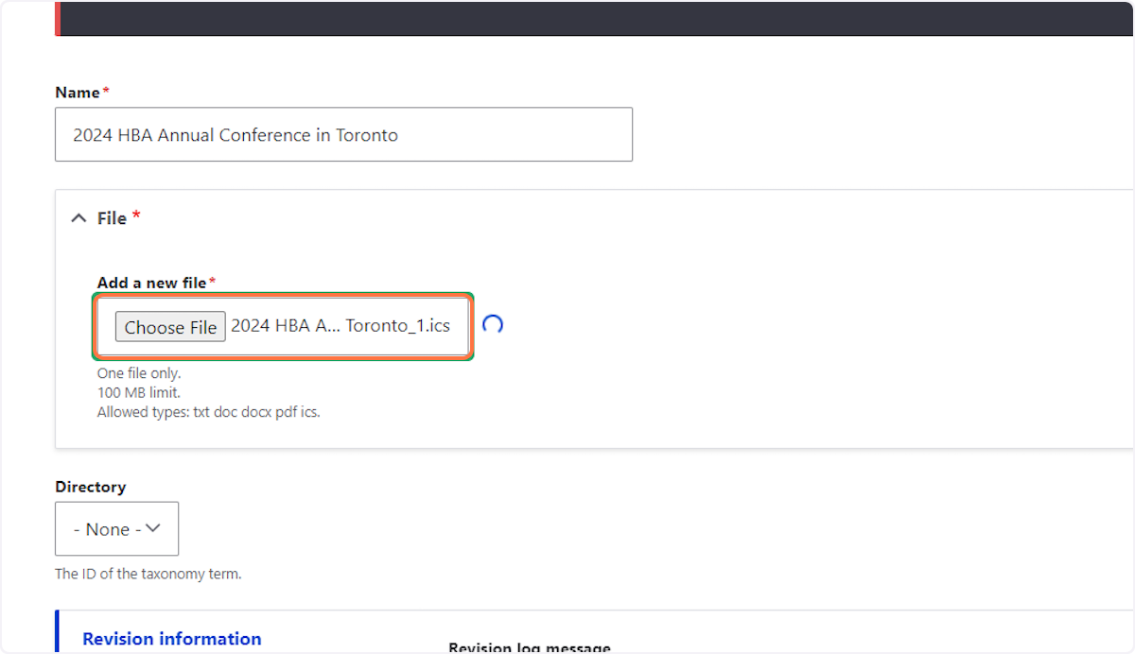1135x654 pixels.
Task: Click the upload progress spinner icon
Action: (x=492, y=324)
